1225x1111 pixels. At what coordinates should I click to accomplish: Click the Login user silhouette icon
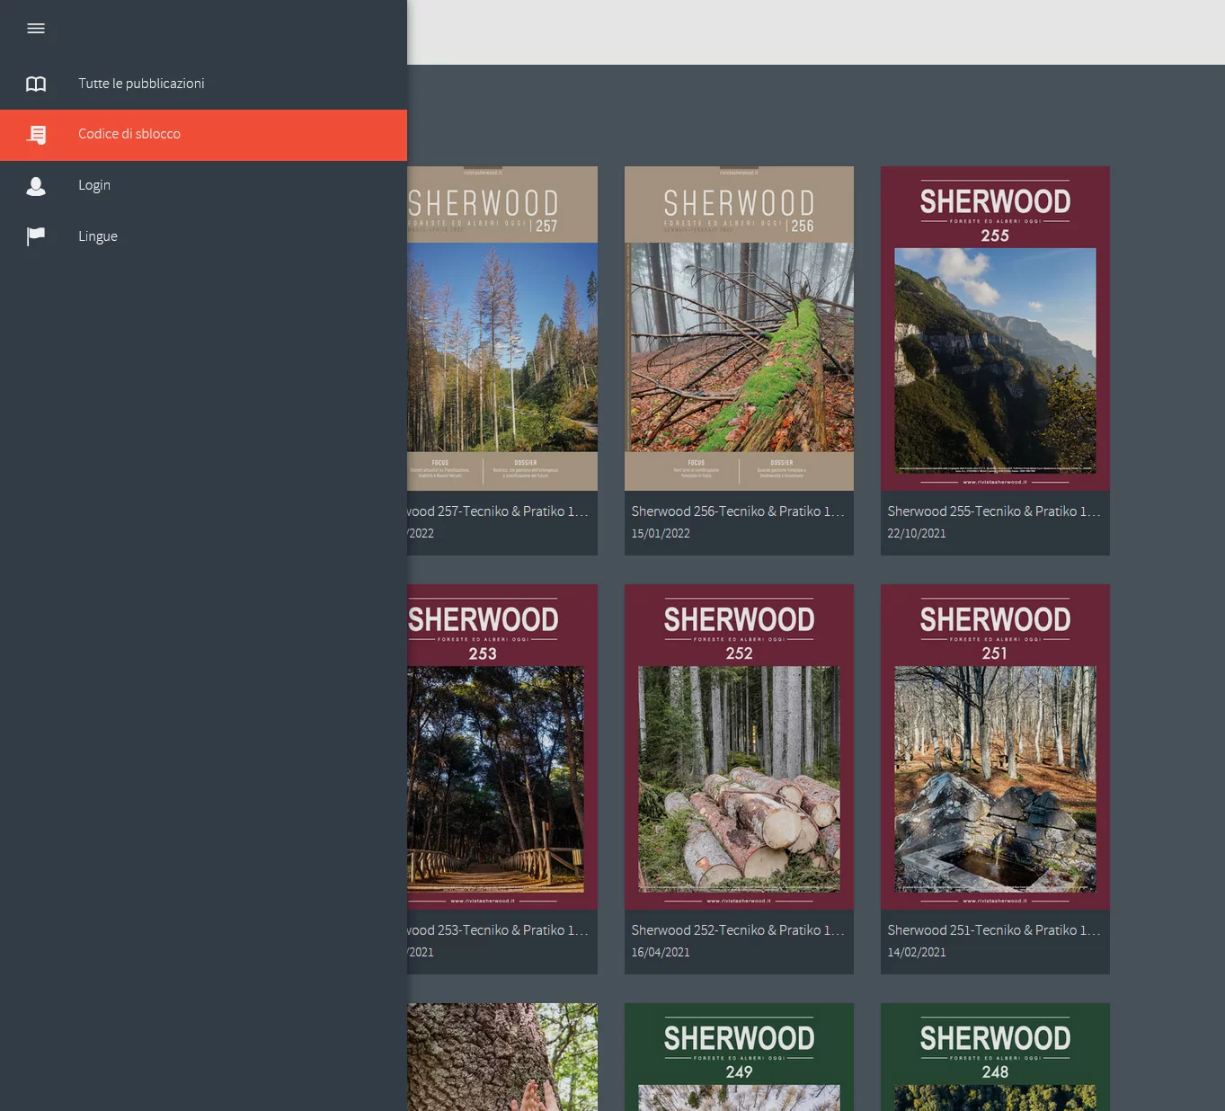tap(36, 186)
